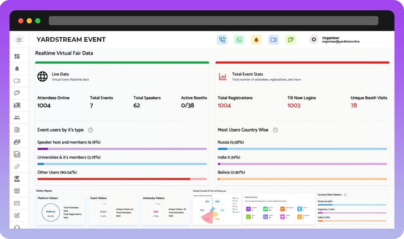404x239 pixels.
Task: Open the WhatsApp messaging icon
Action: pos(239,40)
